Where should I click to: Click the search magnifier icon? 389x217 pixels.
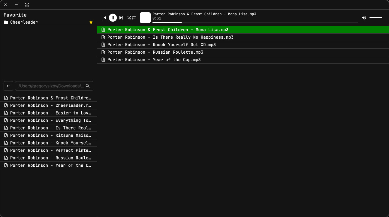pyautogui.click(x=88, y=86)
